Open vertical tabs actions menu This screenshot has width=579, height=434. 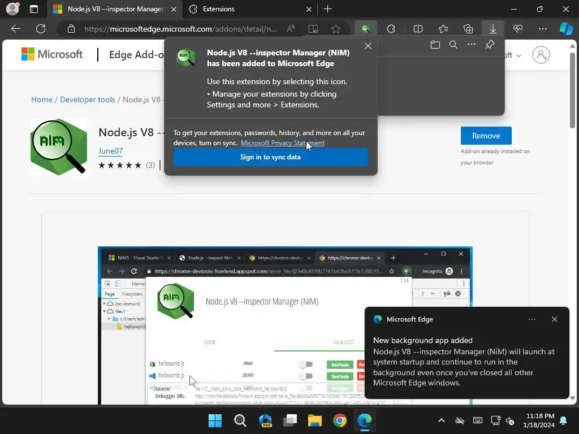[x=33, y=9]
